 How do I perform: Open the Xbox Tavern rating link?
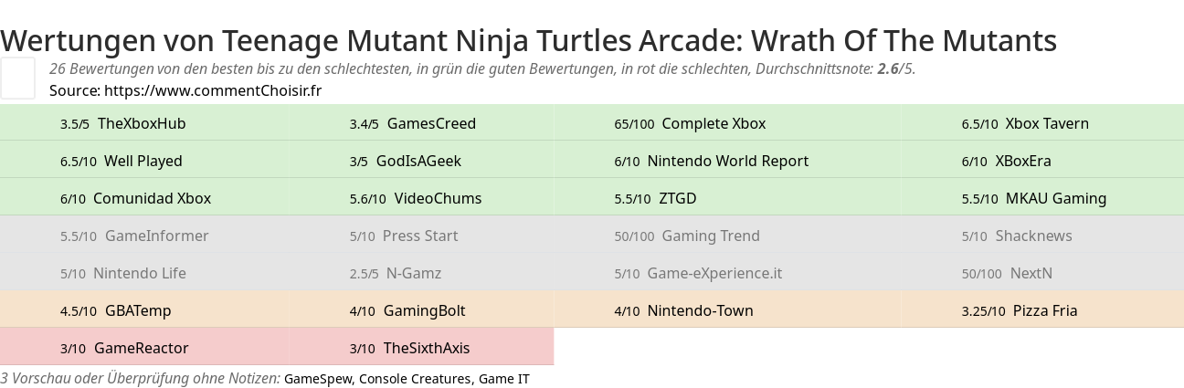[1046, 123]
